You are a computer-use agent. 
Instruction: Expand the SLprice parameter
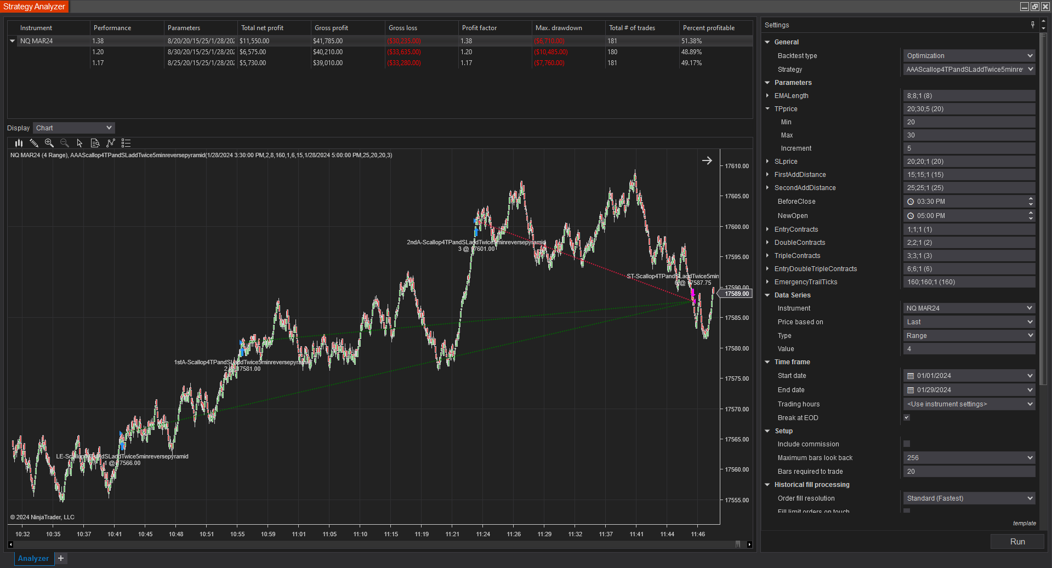[767, 161]
